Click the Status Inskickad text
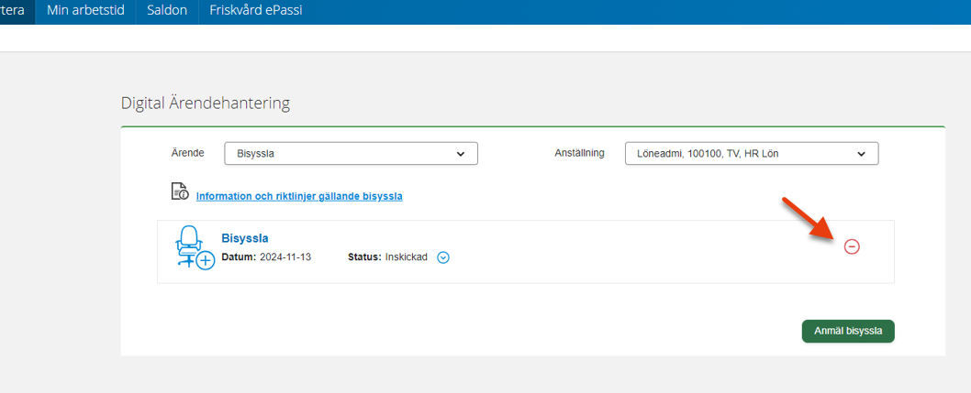The height and width of the screenshot is (393, 971). click(387, 257)
